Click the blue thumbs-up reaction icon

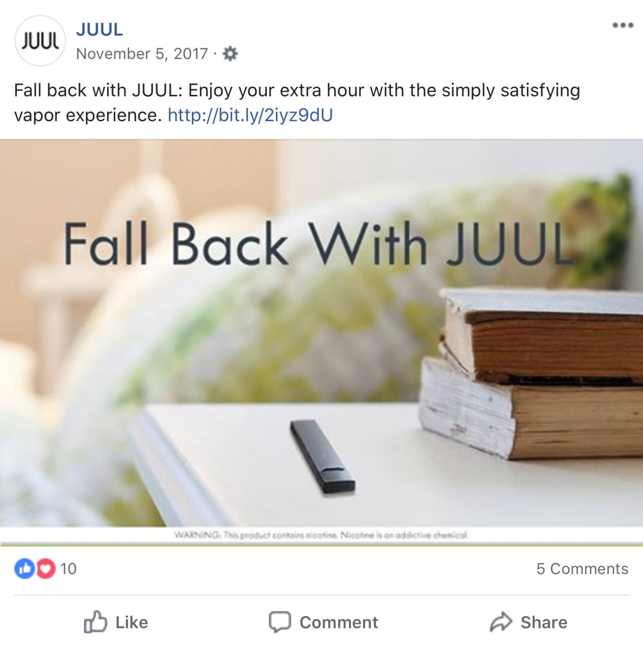pos(24,568)
